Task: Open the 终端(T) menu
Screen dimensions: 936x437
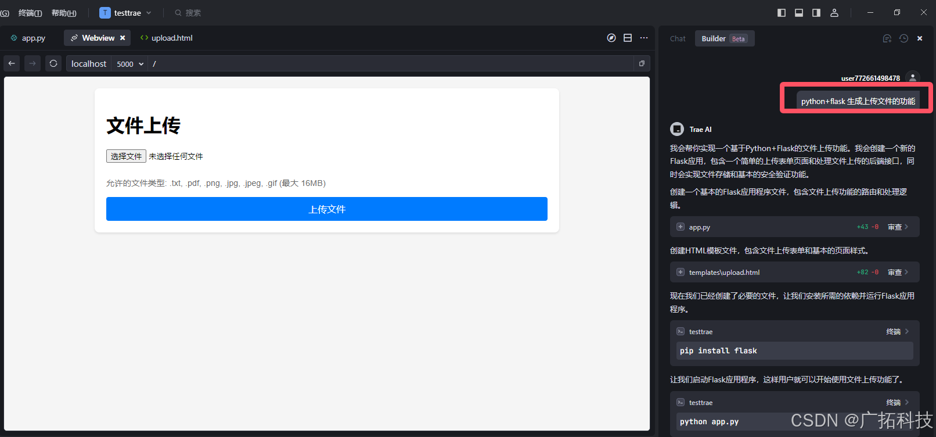Action: (x=30, y=13)
